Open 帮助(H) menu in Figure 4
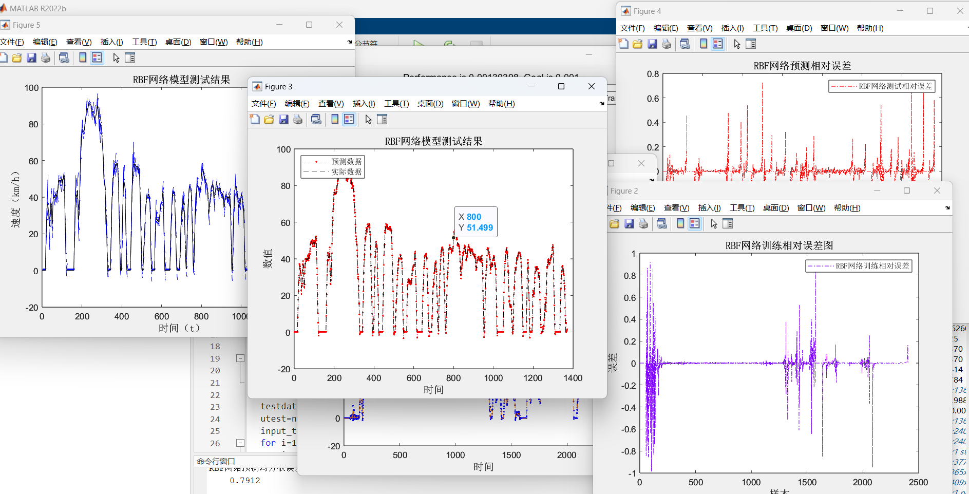The width and height of the screenshot is (969, 494). (870, 28)
